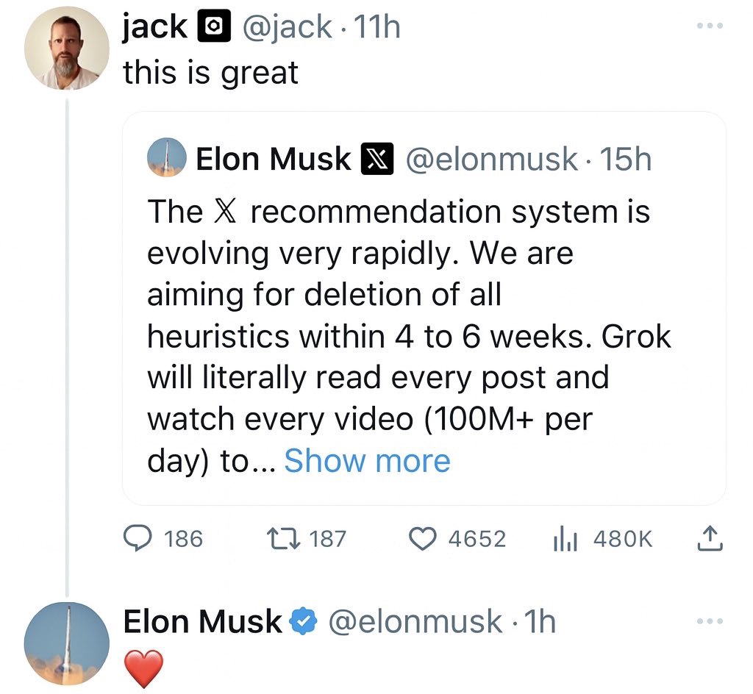Open more options on jack's post
This screenshot has width=753, height=694.
pyautogui.click(x=710, y=26)
